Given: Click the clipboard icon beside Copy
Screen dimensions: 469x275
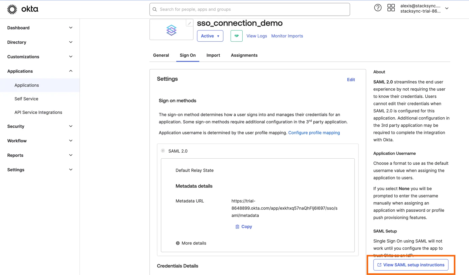Looking at the screenshot, I should coord(238,226).
